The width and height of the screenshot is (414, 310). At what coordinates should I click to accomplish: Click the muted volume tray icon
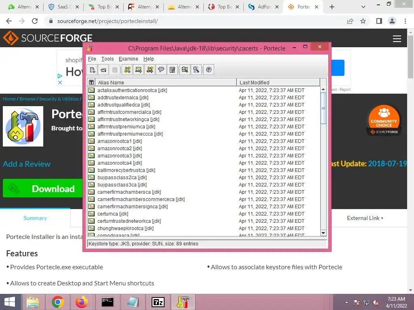pyautogui.click(x=376, y=302)
